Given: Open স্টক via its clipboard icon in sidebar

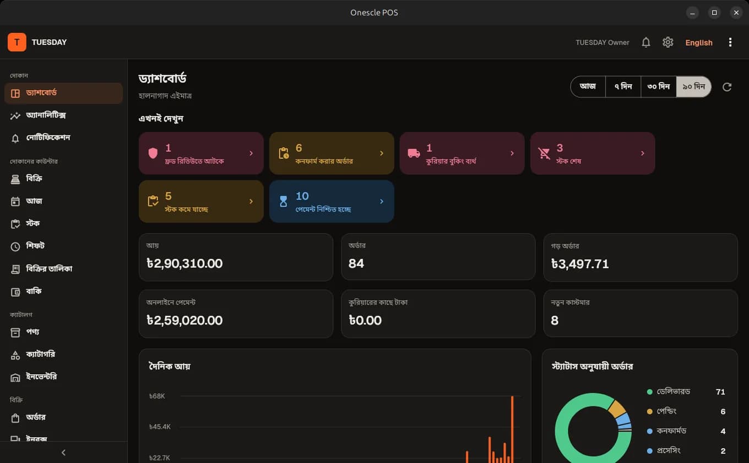Looking at the screenshot, I should click(x=15, y=224).
